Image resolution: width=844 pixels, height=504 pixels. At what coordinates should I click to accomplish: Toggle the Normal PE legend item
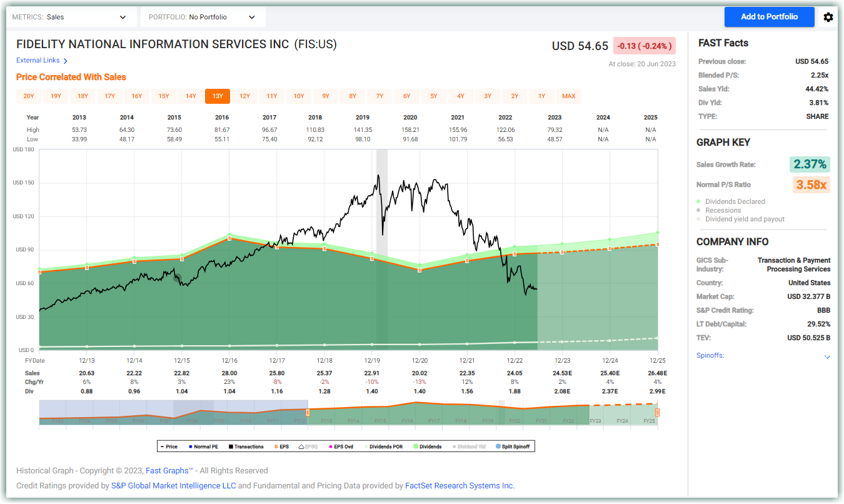click(x=203, y=446)
